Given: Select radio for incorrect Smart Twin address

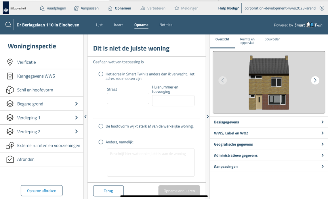Looking at the screenshot, I should (x=101, y=74).
